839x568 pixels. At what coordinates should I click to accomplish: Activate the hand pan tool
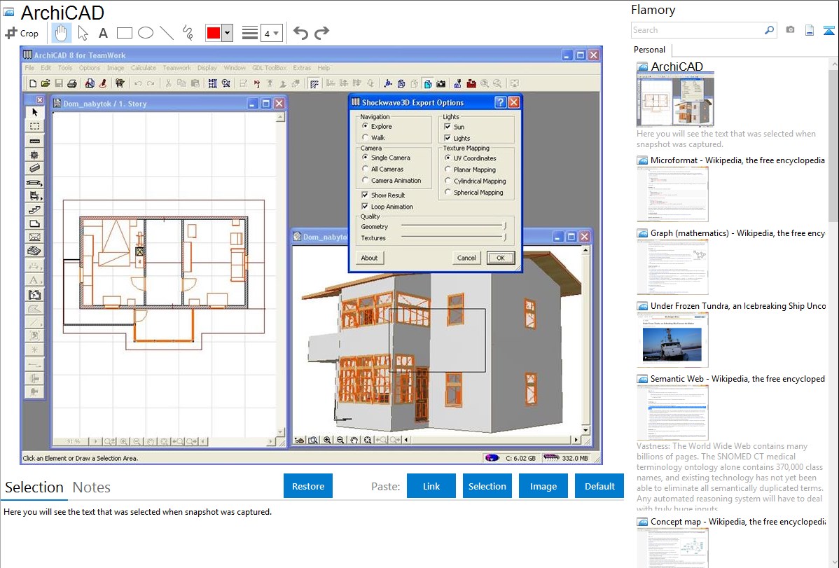[61, 33]
